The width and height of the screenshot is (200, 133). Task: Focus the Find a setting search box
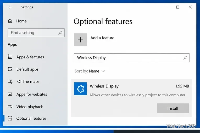(x=36, y=33)
